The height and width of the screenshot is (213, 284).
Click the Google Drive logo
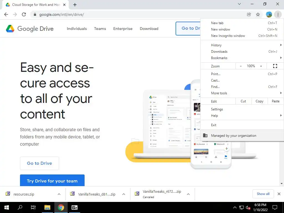pyautogui.click(x=30, y=29)
